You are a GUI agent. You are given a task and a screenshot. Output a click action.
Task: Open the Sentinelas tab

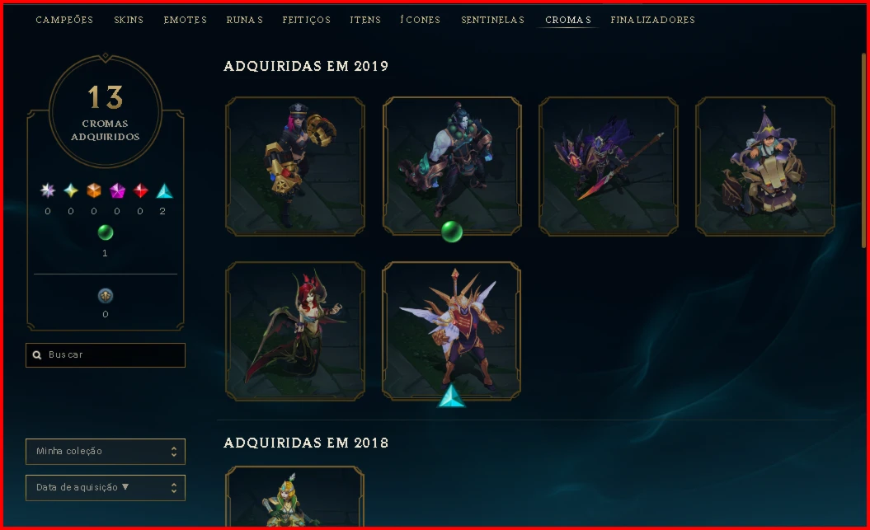[x=492, y=20]
